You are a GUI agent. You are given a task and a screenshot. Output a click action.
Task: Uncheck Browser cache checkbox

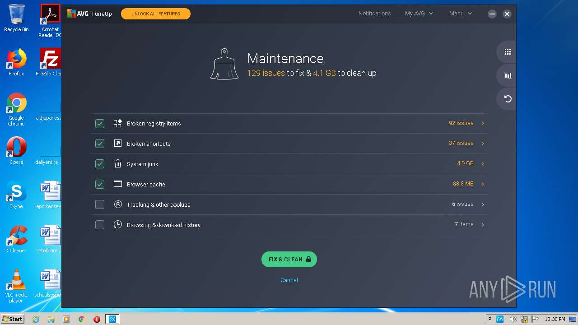[x=100, y=184]
